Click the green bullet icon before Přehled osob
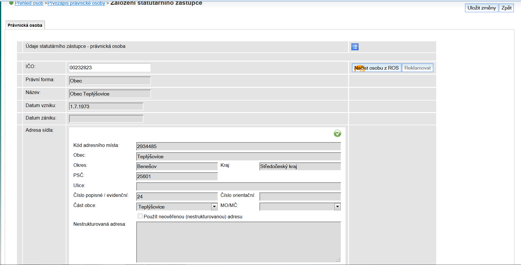521x265 pixels. click(11, 3)
